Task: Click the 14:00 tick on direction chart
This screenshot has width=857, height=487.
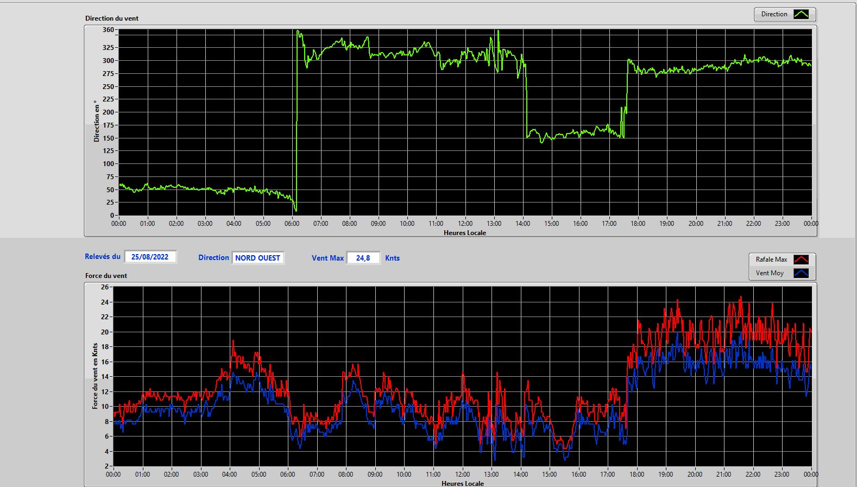Action: pos(522,223)
